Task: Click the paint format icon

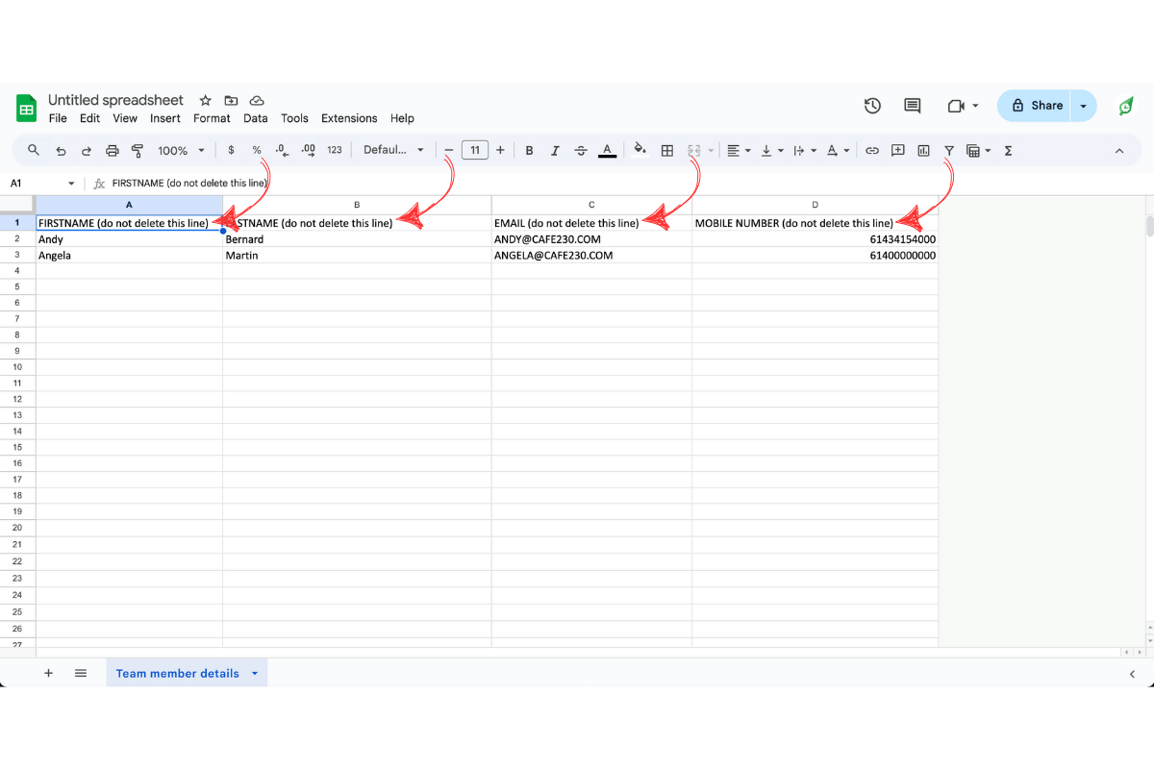Action: click(x=138, y=151)
